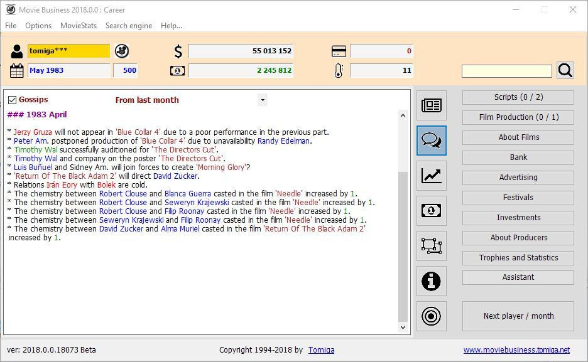Click the Next player / month button

coord(518,316)
